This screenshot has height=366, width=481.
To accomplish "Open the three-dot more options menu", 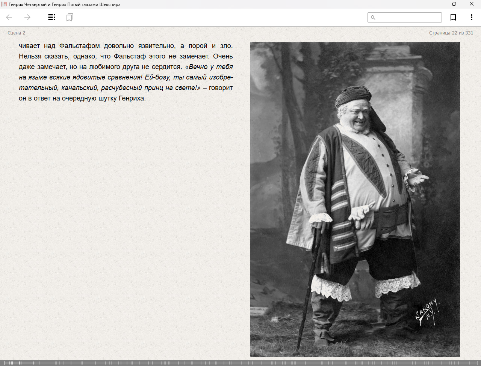I will click(x=471, y=17).
